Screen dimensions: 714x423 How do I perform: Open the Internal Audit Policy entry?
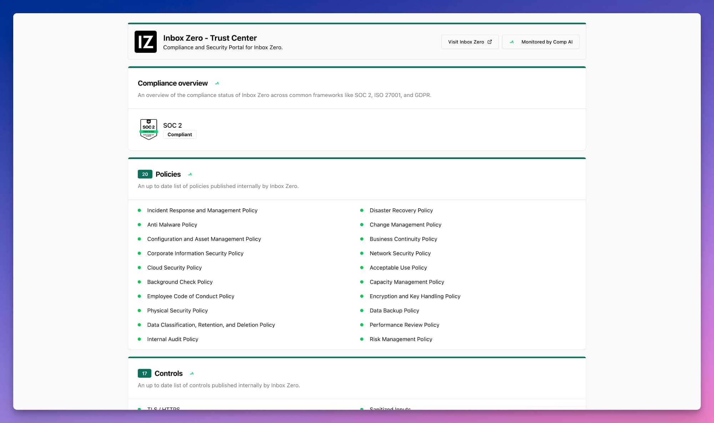point(172,339)
